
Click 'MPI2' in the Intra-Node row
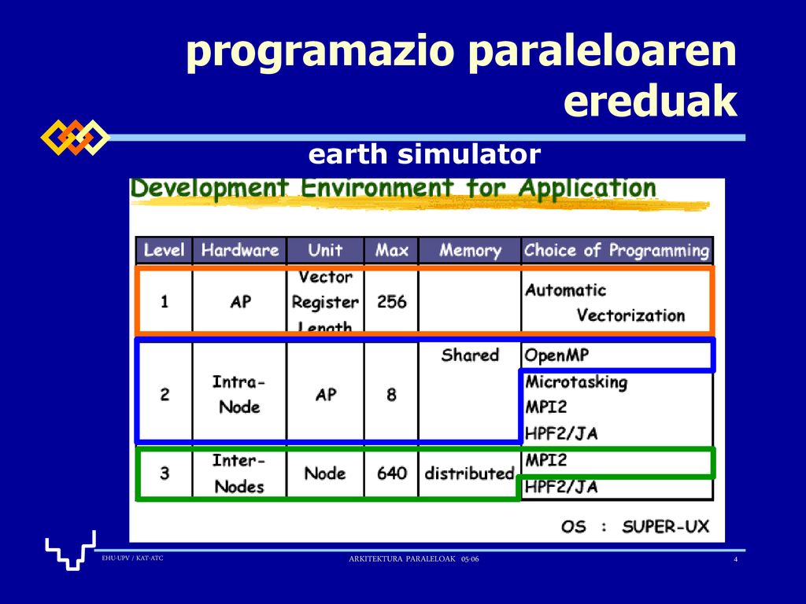click(x=545, y=407)
